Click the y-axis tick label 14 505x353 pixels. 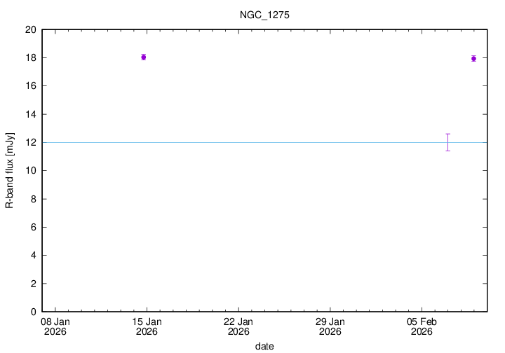(30, 114)
